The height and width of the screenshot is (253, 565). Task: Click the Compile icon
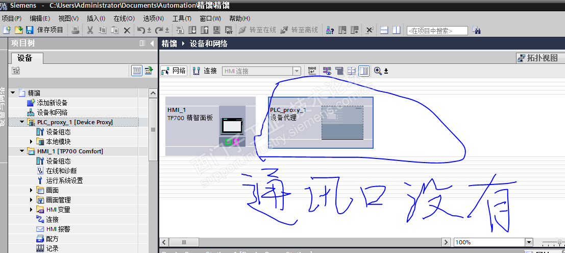coord(180,30)
